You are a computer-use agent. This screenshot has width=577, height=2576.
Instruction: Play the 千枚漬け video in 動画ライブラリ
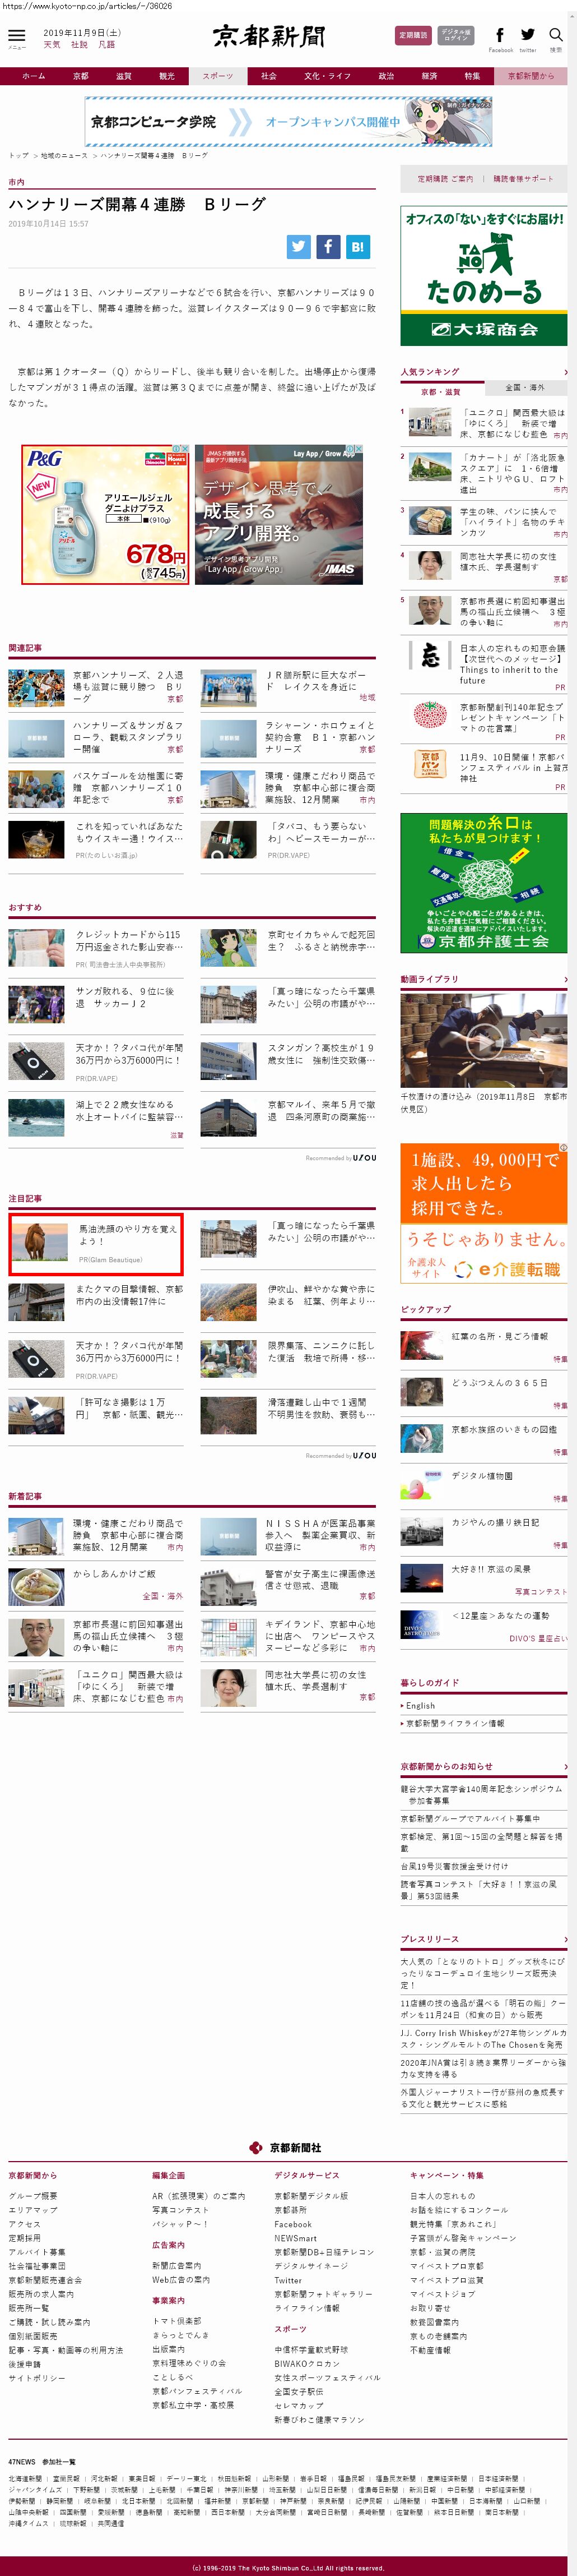tap(484, 1040)
